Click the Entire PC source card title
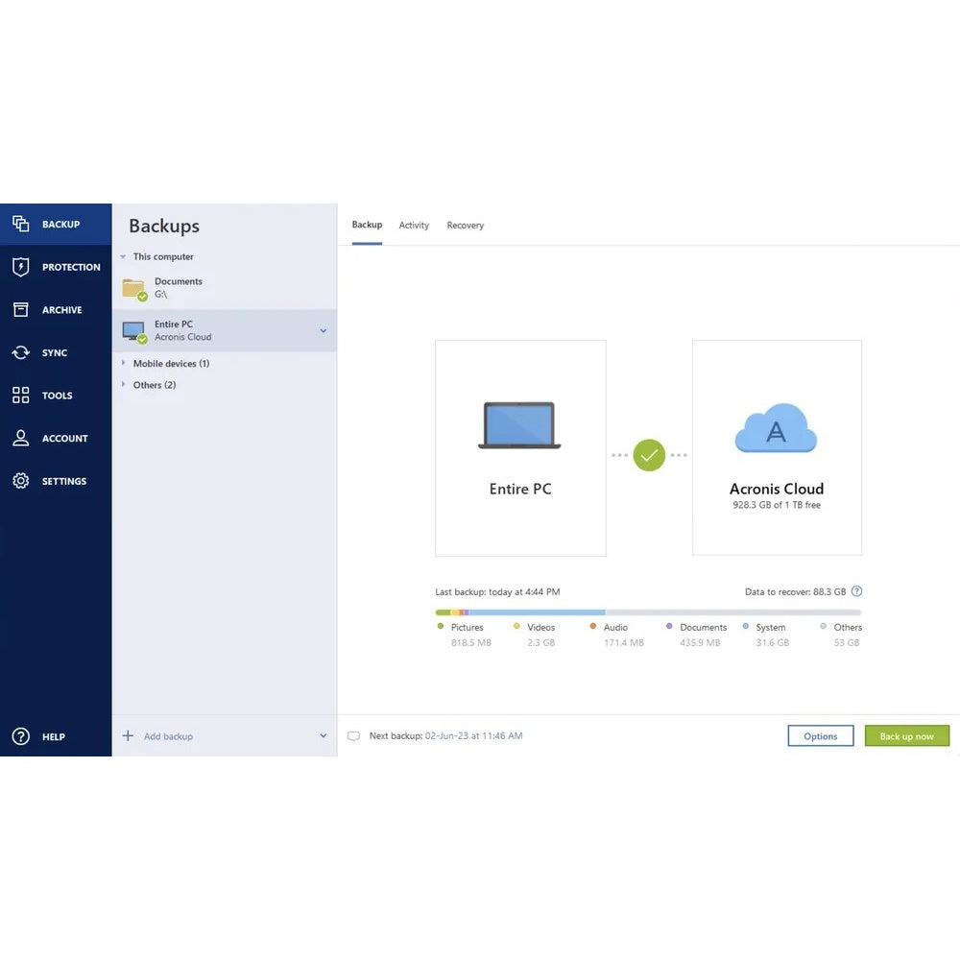 [x=520, y=489]
